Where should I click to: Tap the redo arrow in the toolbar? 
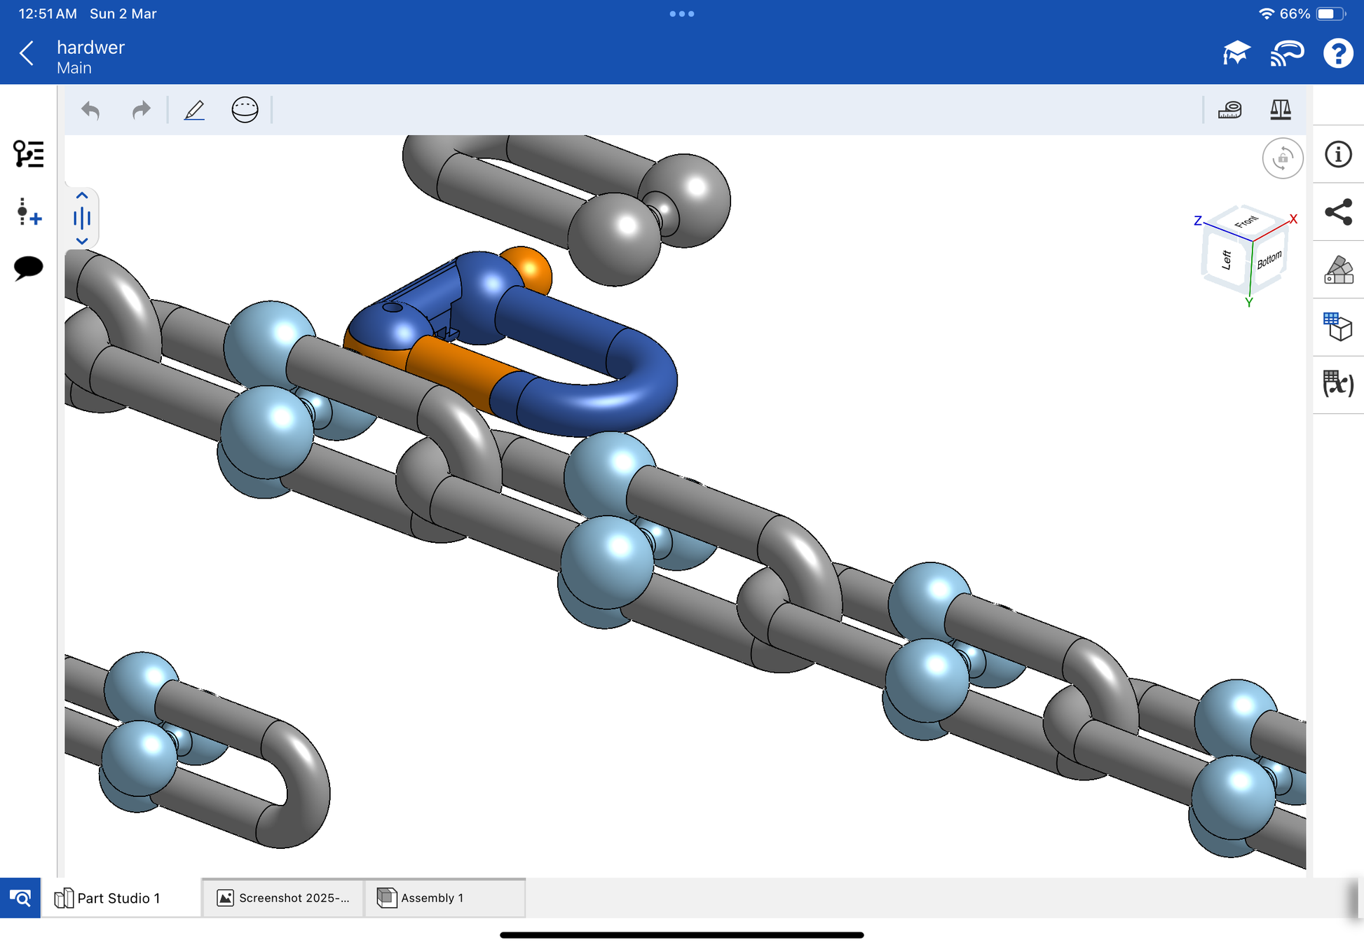click(x=142, y=110)
